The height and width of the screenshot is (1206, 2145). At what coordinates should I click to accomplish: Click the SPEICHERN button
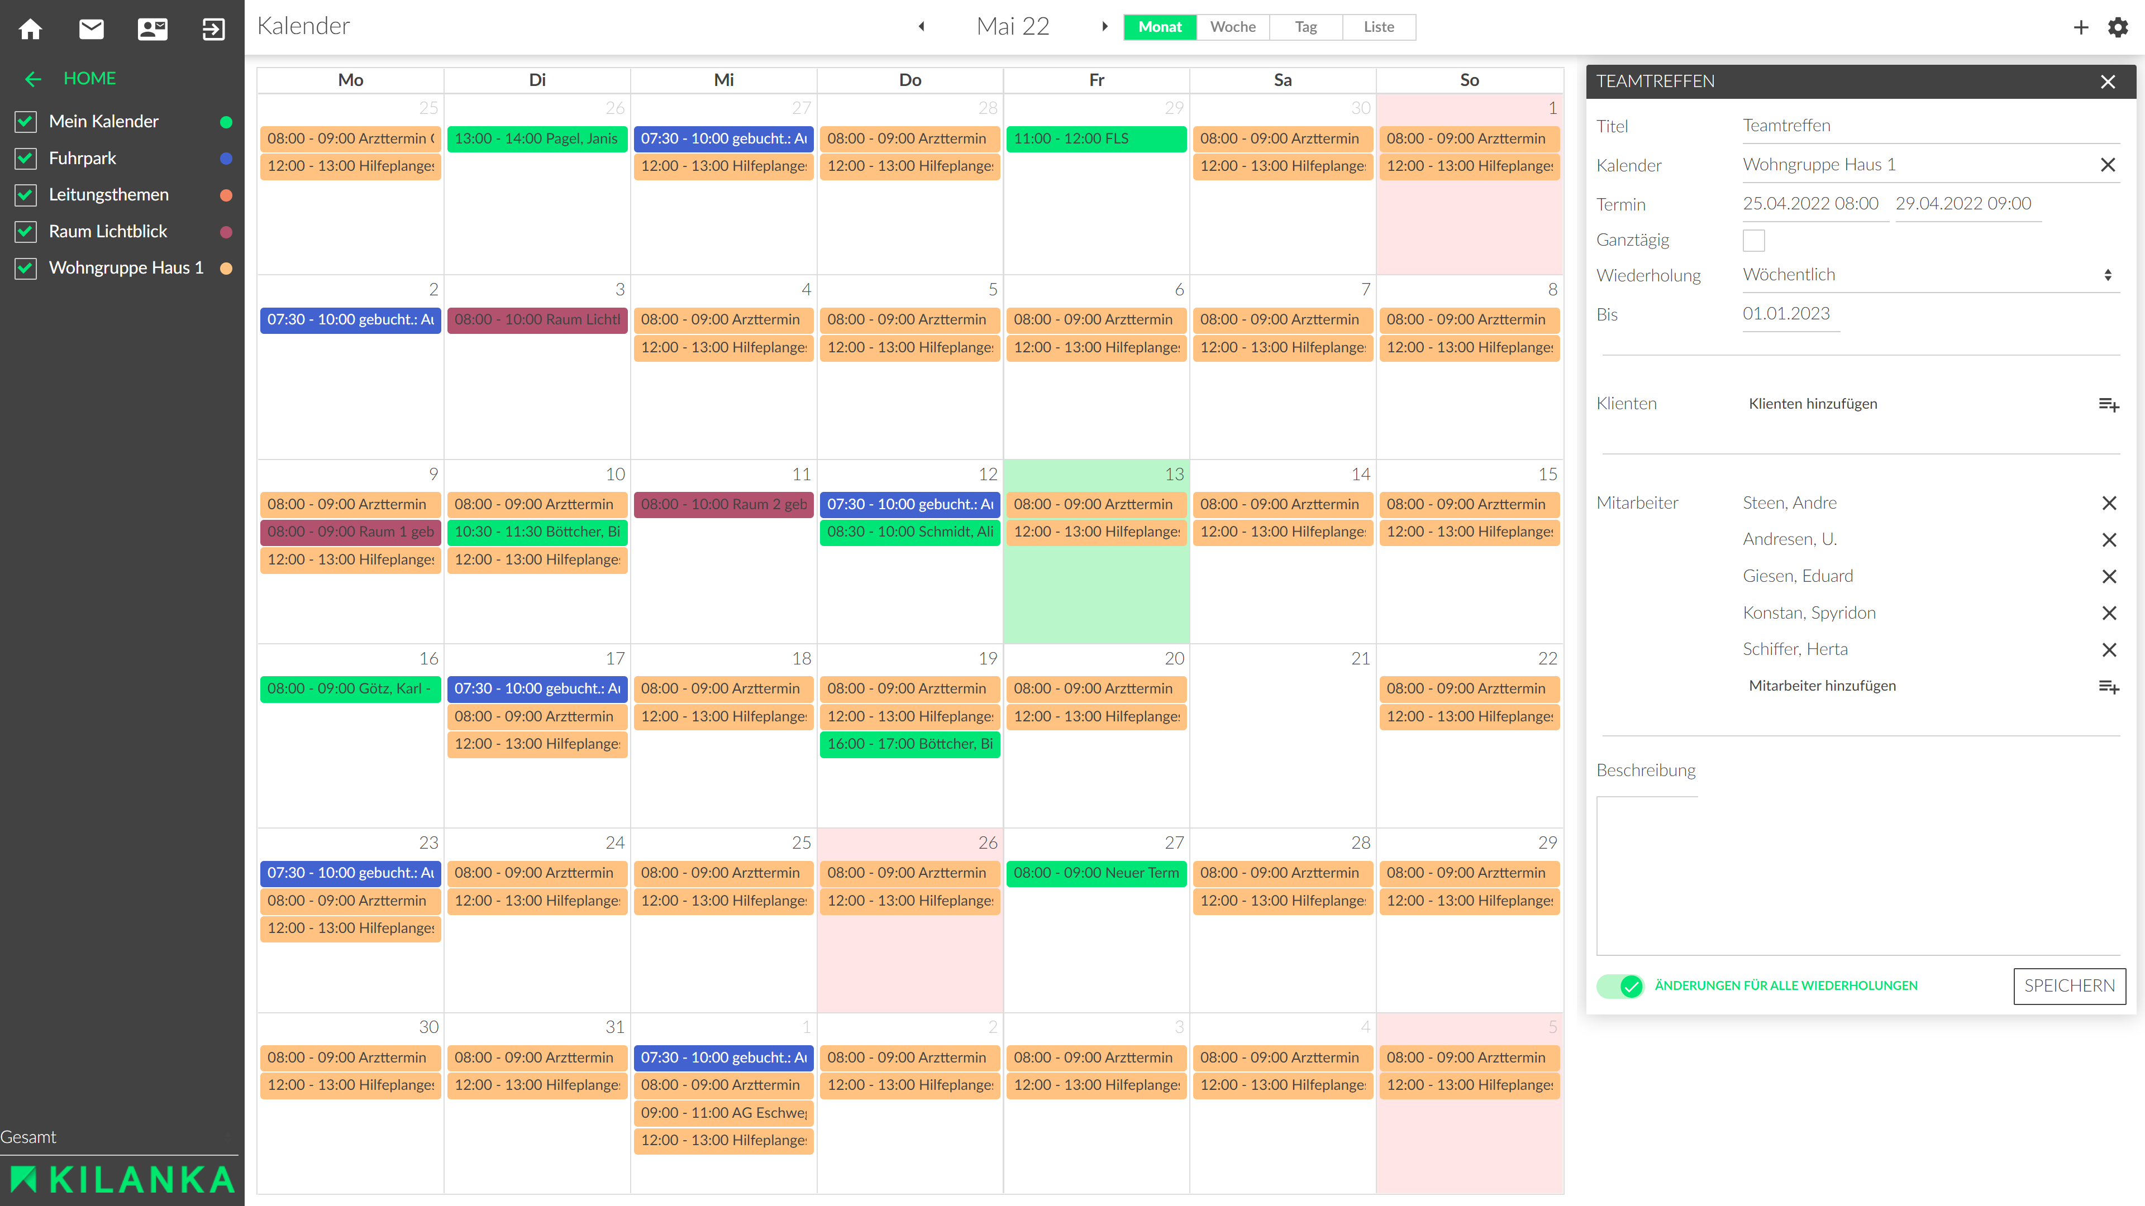tap(2069, 986)
